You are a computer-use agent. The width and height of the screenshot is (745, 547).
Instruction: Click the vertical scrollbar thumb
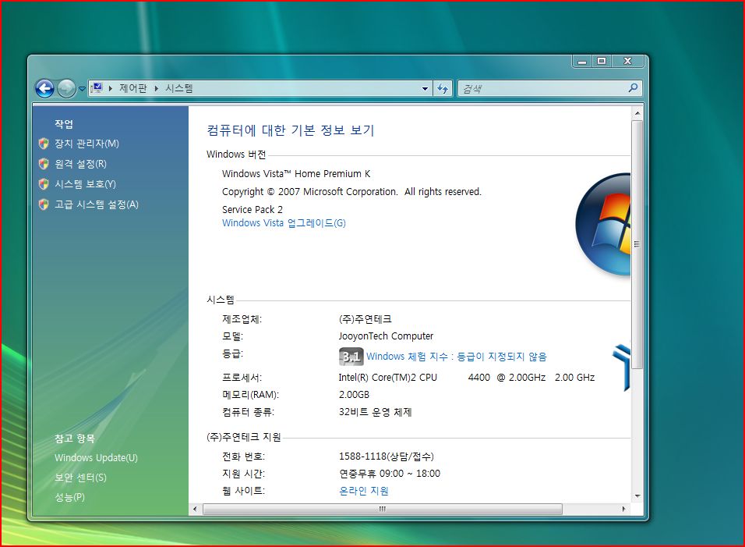pyautogui.click(x=637, y=244)
